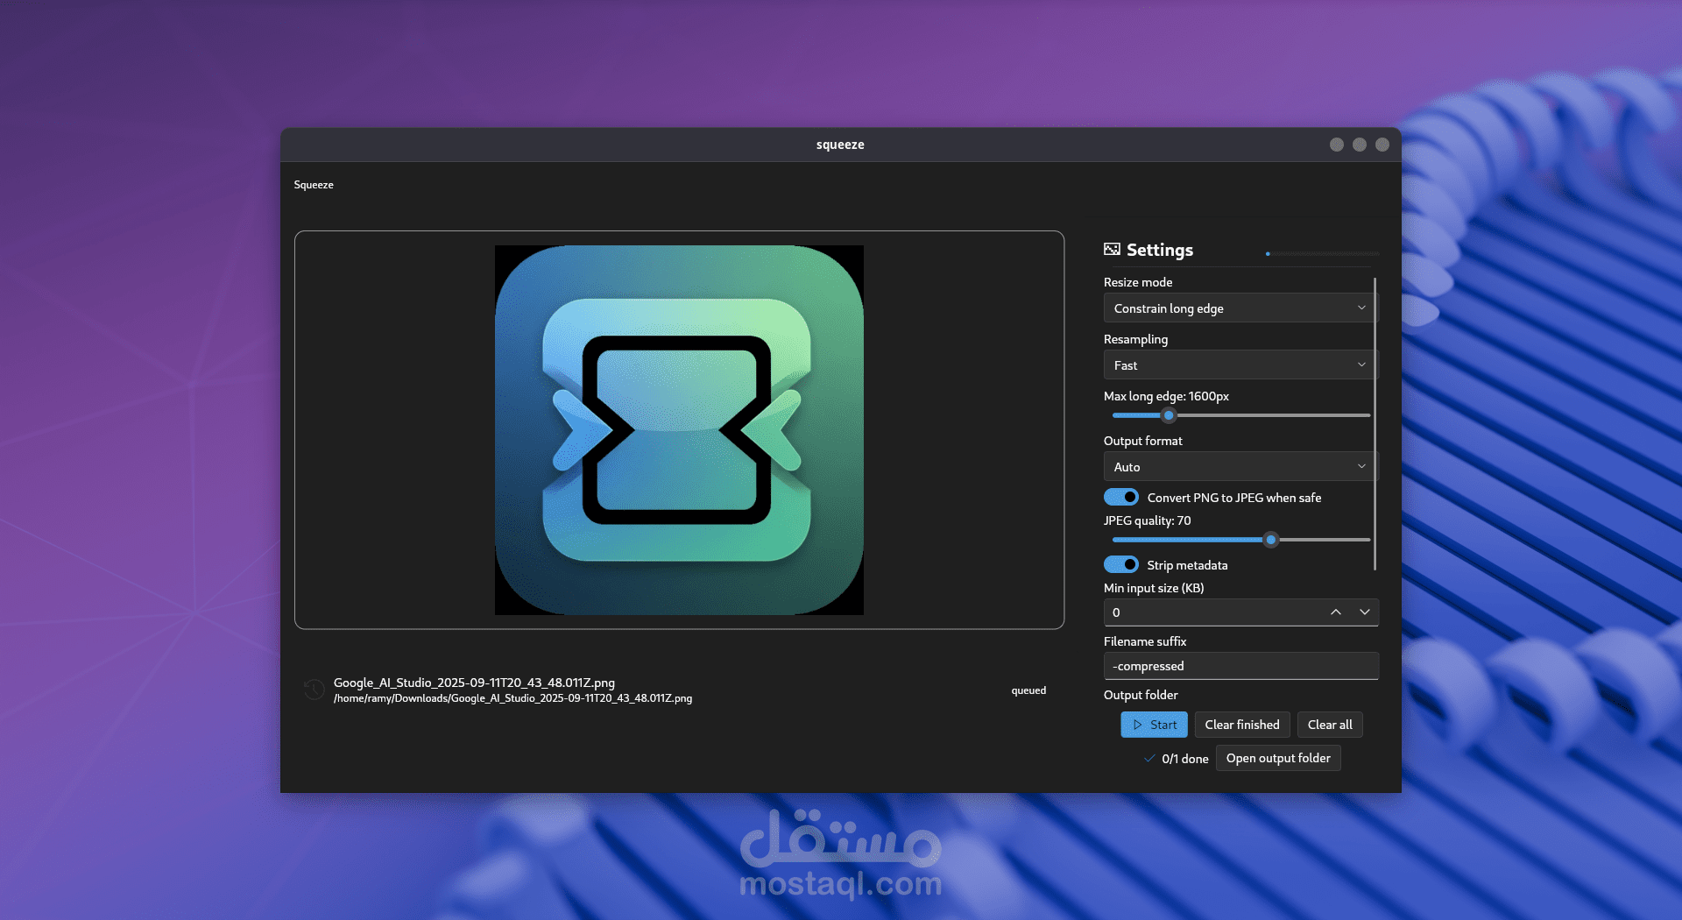The width and height of the screenshot is (1682, 920).
Task: Open the output folder
Action: (1278, 759)
